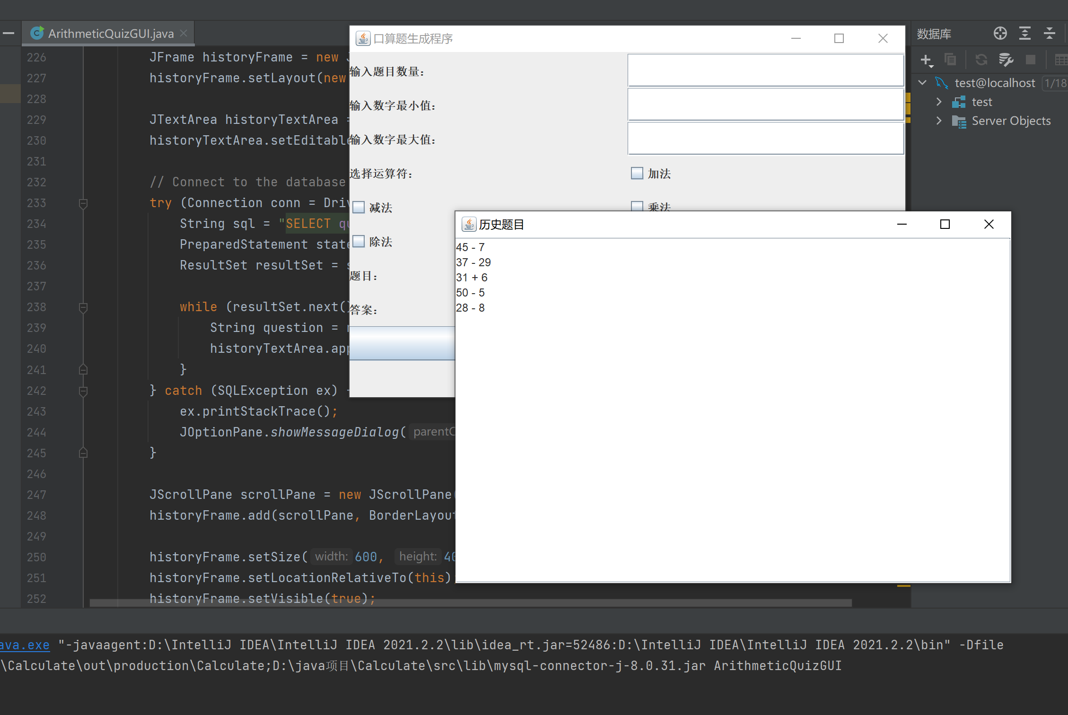Click the java.exe link in console
This screenshot has width=1068, height=715.
[x=25, y=645]
